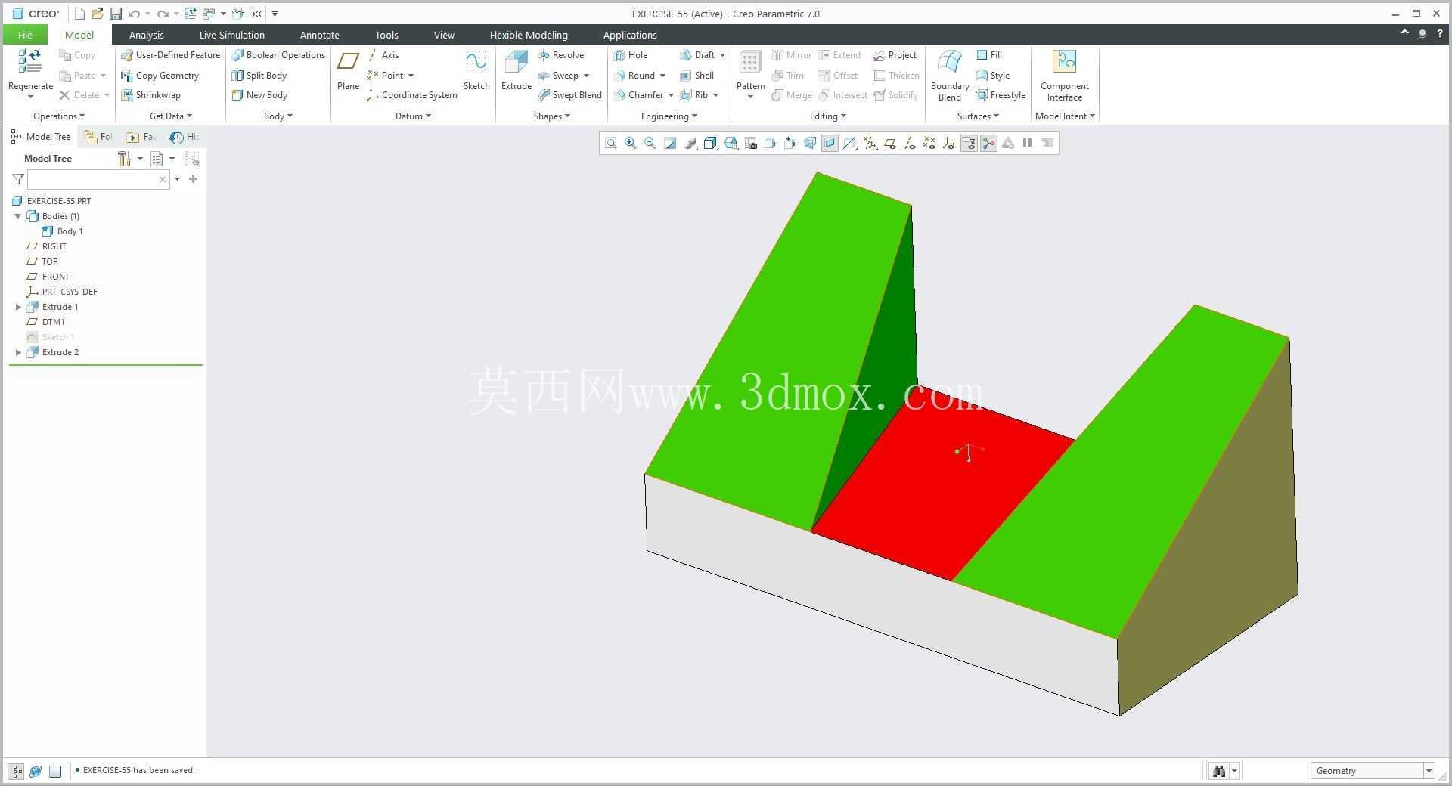Click the Shrinkwrap tool

pyautogui.click(x=150, y=95)
